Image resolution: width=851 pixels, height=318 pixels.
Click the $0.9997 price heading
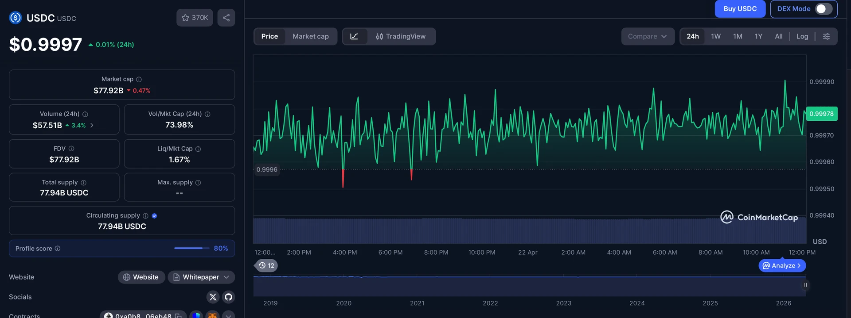pyautogui.click(x=46, y=44)
